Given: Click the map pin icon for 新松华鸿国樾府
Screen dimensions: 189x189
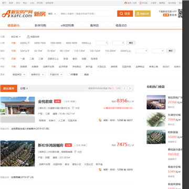Looking at the screenshot, I should [75, 152].
